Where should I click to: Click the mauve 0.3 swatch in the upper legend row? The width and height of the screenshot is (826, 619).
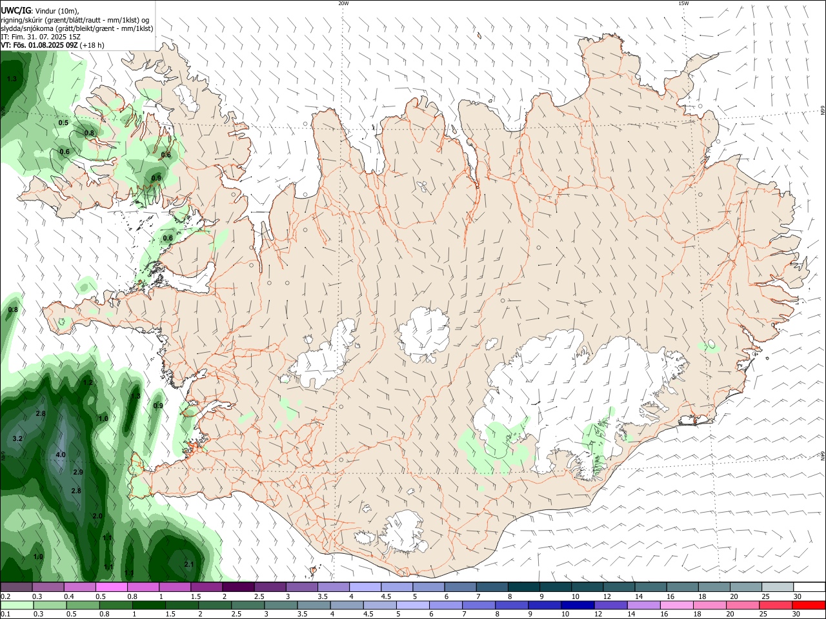[48, 587]
